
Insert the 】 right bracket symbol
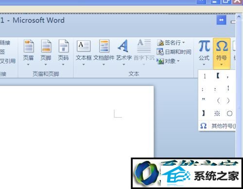pos(203,113)
